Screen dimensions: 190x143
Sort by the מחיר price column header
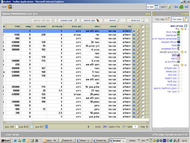pyautogui.click(x=13, y=26)
